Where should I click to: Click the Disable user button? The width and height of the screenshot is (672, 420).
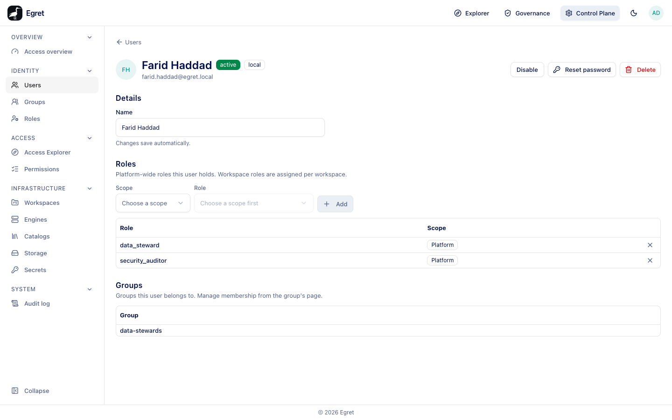[527, 70]
